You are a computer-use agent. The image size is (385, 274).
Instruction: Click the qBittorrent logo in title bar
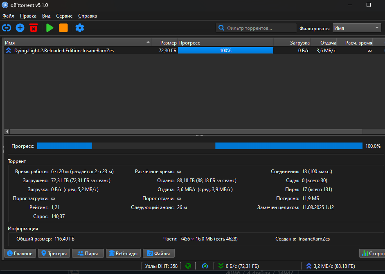point(5,5)
